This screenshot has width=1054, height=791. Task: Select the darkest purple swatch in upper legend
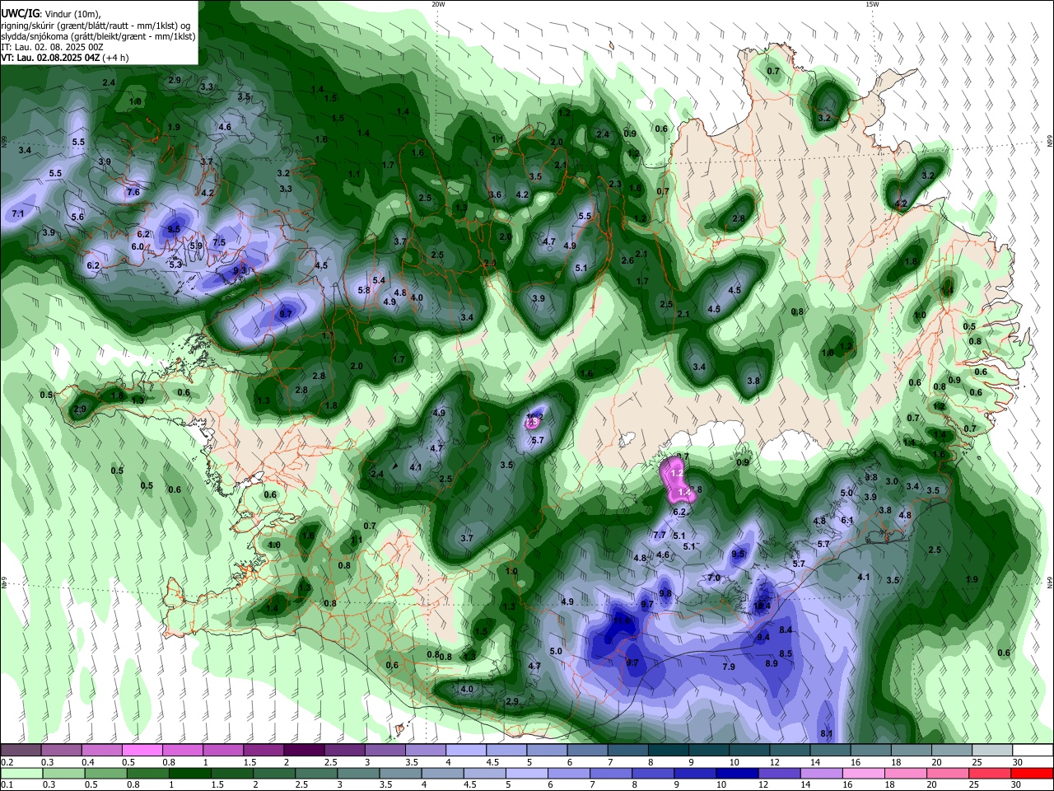pos(303,750)
